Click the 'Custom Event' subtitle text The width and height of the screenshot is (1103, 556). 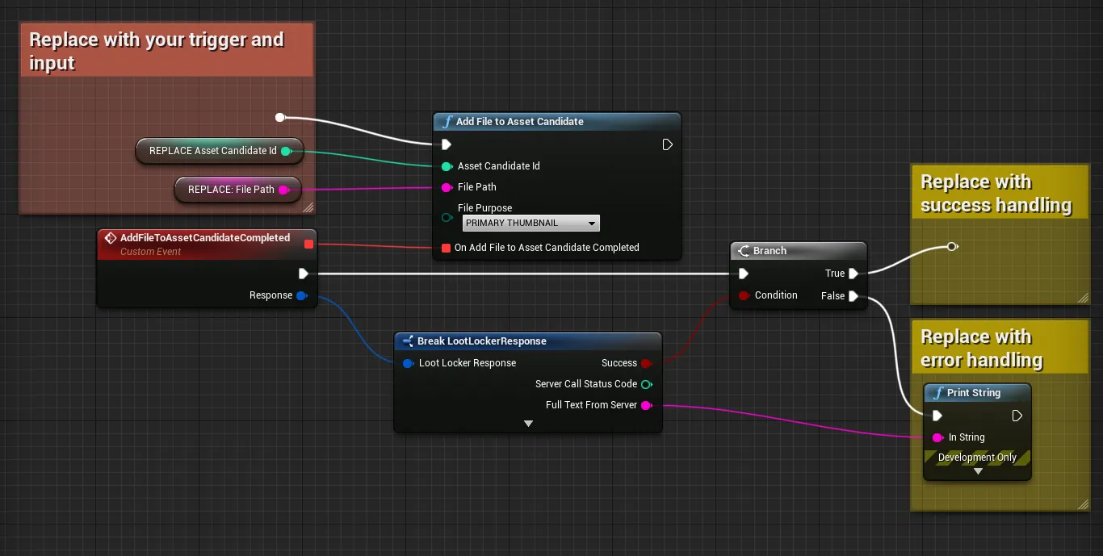coord(151,252)
